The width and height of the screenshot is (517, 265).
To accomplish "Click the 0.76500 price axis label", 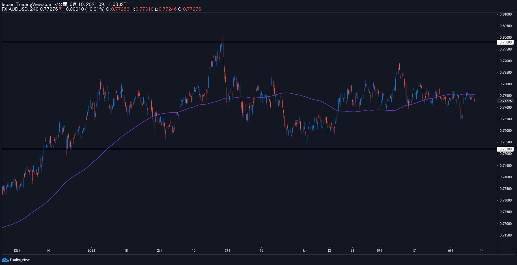I will 506,119.
